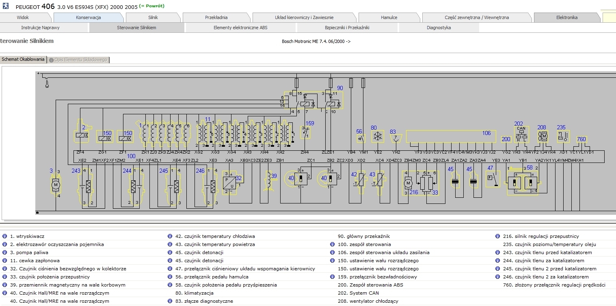Click the inertia switch symbol 159

pyautogui.click(x=305, y=132)
